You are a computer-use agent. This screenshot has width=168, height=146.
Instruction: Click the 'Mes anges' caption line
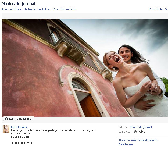tap(53, 130)
